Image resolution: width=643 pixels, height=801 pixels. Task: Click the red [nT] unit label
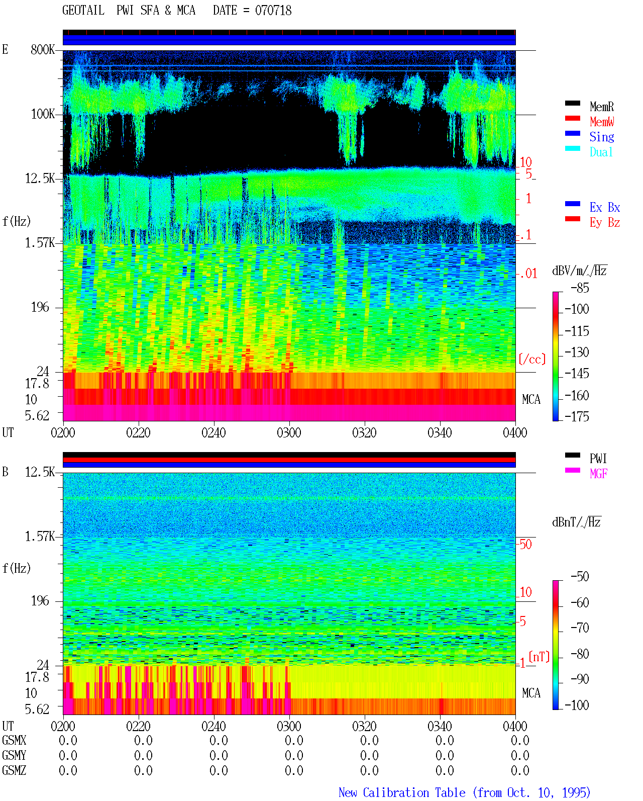539,657
